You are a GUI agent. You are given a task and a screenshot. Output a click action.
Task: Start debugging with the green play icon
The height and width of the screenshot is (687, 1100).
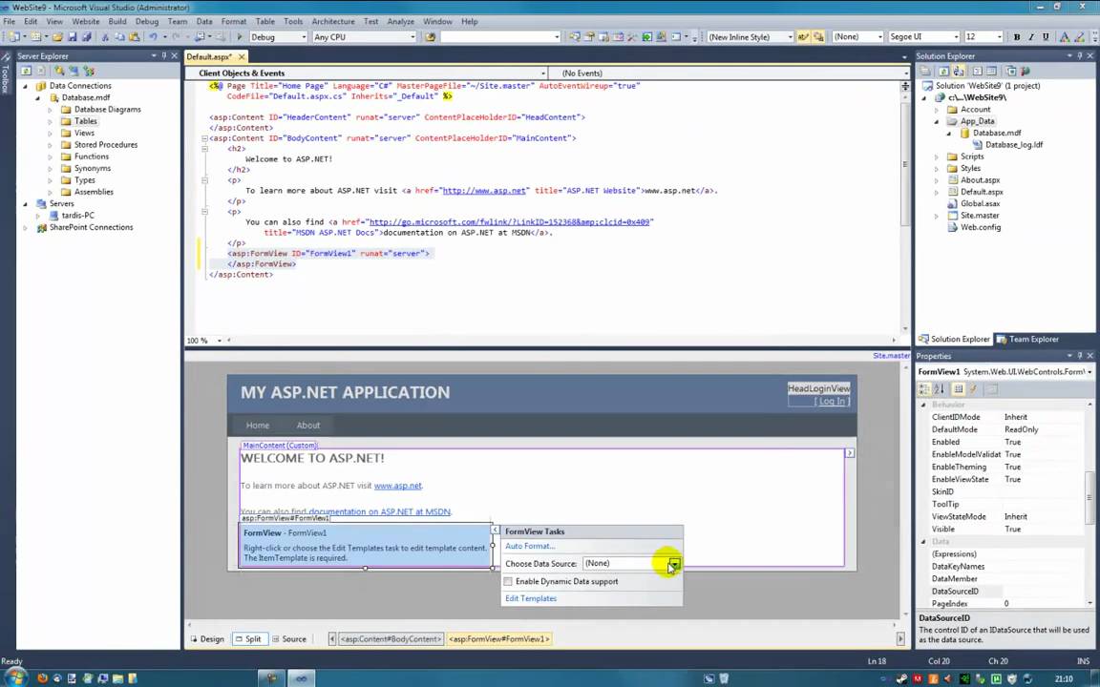240,37
